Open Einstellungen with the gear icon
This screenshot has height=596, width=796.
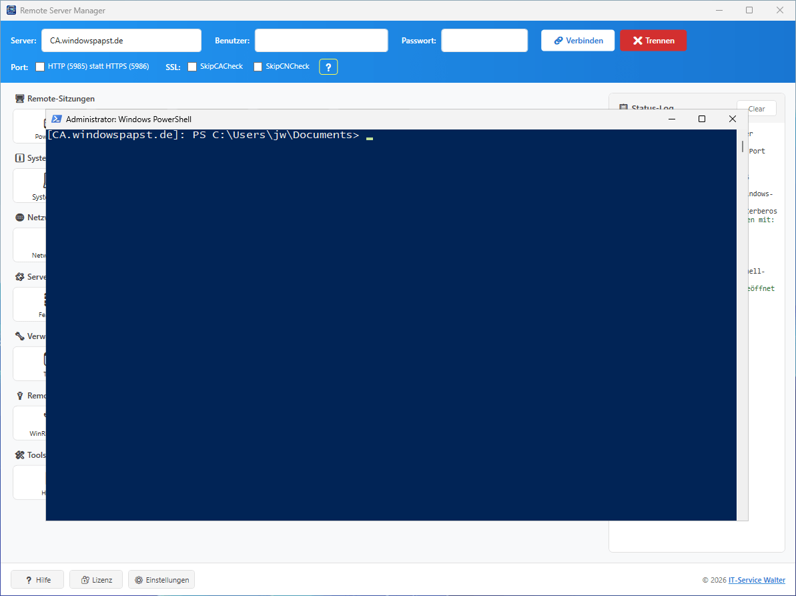[161, 580]
